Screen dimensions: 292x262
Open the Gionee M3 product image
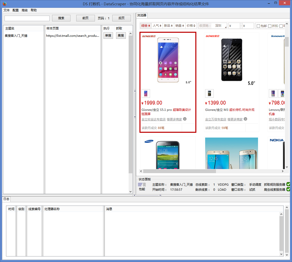(232, 60)
